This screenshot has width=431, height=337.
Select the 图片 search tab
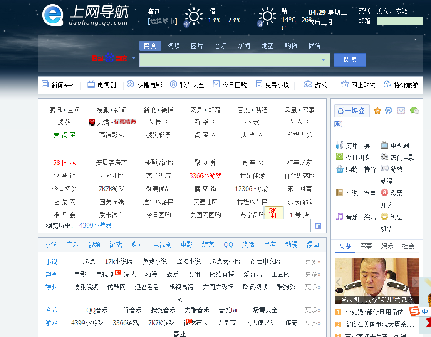(x=197, y=45)
